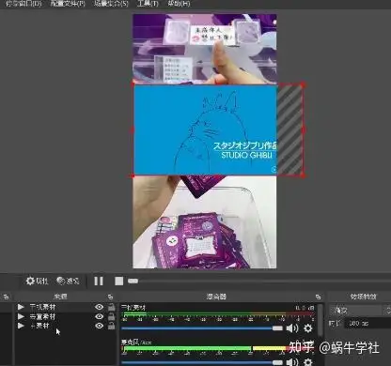Hide the 去重素材 source with eye icon

point(99,316)
